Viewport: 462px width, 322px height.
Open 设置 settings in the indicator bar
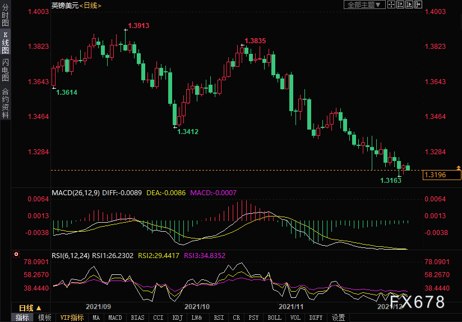tap(338, 318)
